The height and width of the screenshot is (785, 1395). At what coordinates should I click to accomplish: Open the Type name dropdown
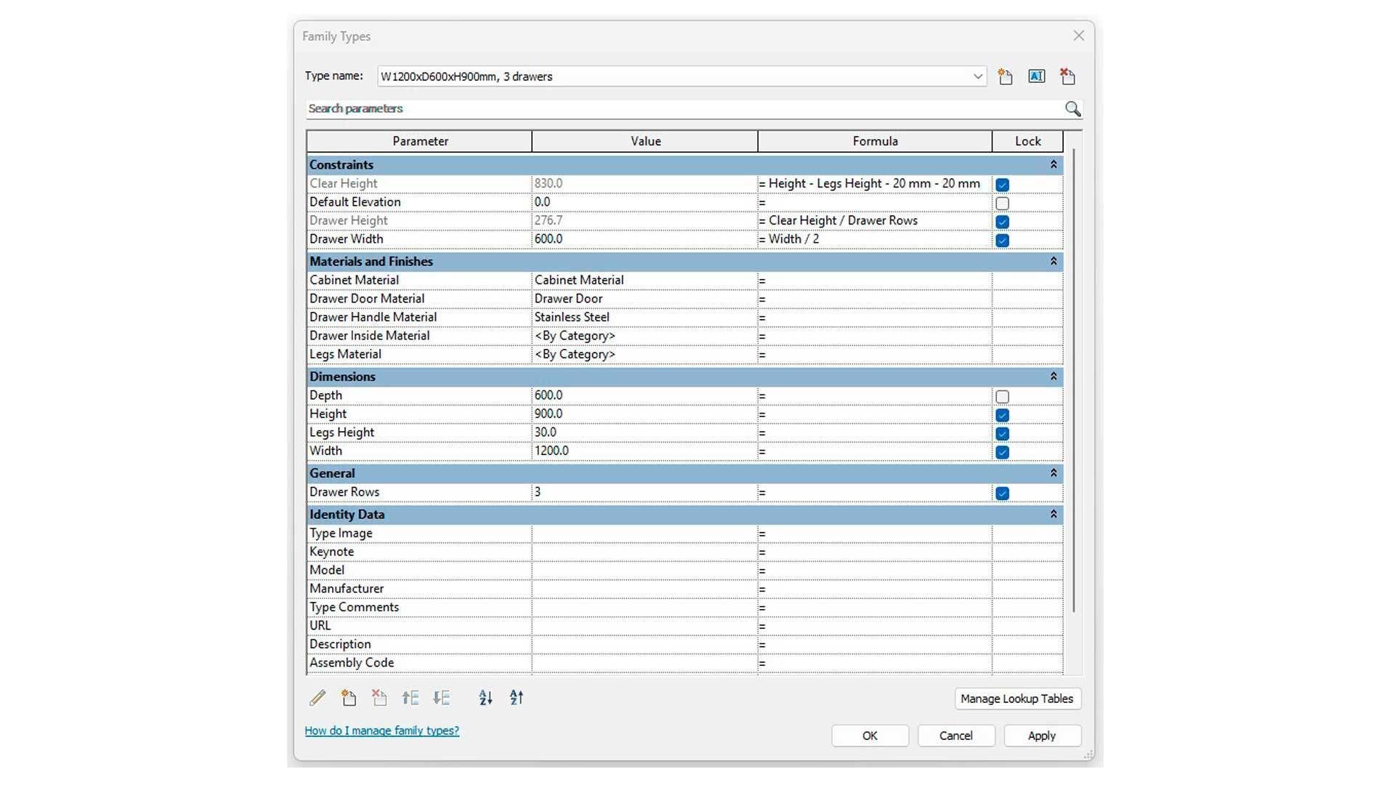pos(977,76)
